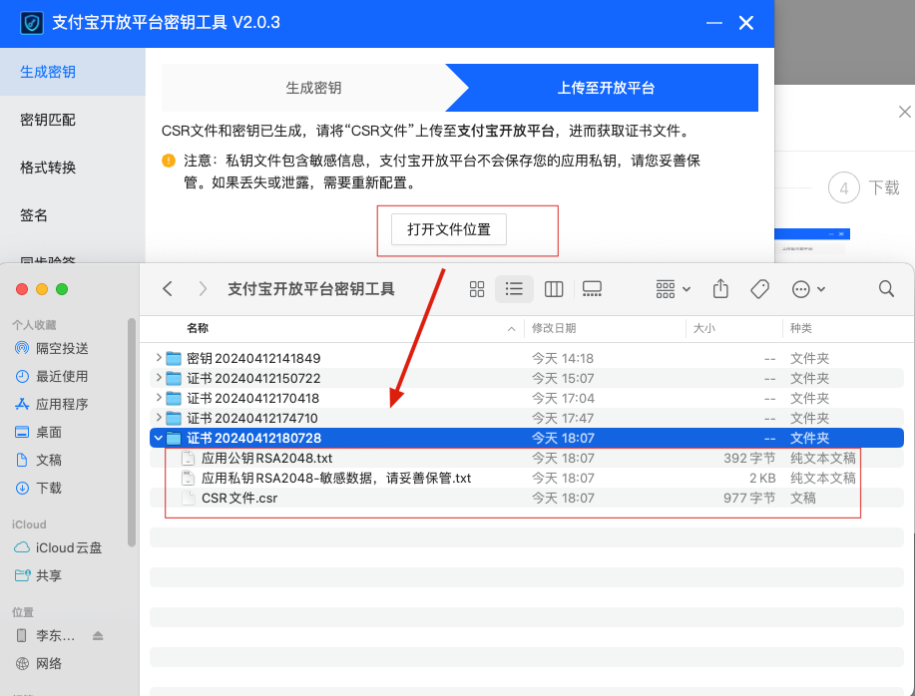Open 桌面 in Finder sidebar

(39, 433)
